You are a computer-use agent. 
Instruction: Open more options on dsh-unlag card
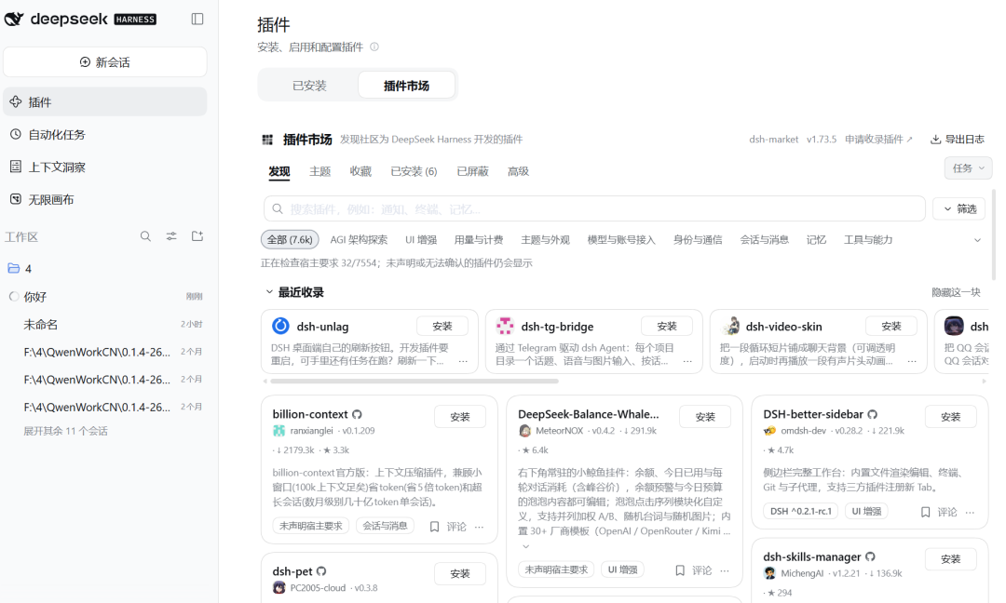[463, 361]
